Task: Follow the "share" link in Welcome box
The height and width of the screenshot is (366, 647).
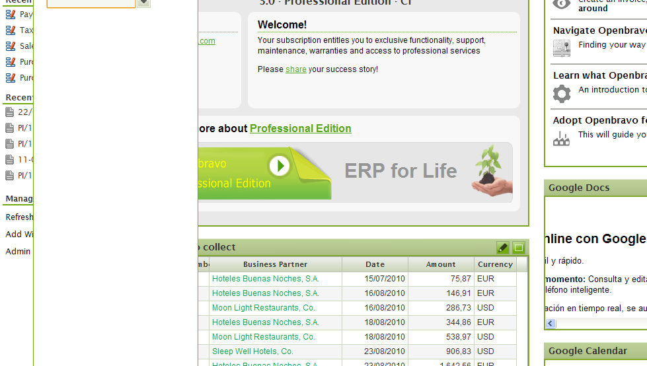Action: coord(296,69)
